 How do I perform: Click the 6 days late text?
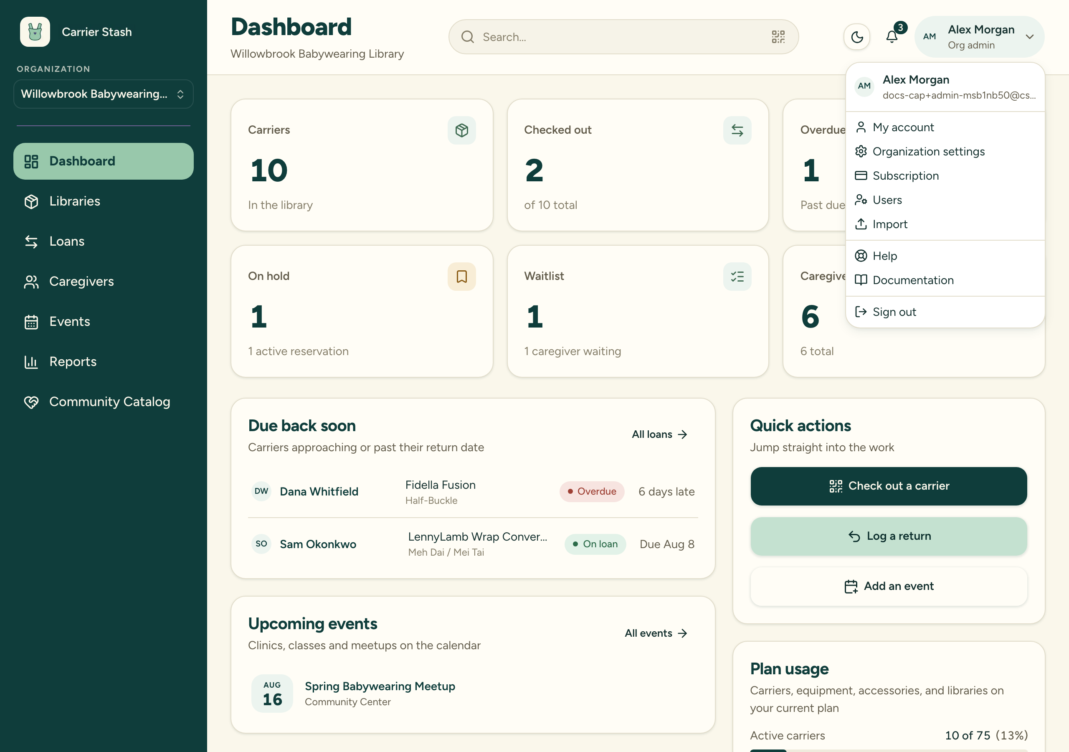coord(666,492)
